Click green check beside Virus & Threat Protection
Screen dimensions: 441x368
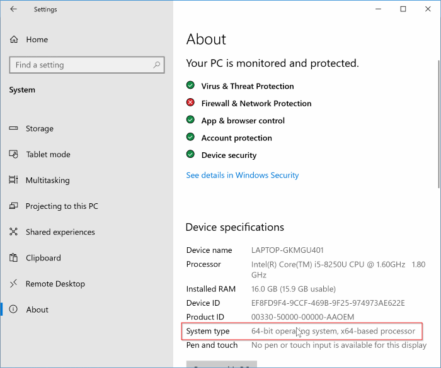(190, 85)
